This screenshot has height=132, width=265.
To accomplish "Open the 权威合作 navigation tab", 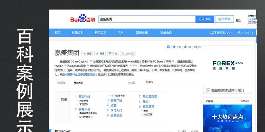I will tap(166, 33).
